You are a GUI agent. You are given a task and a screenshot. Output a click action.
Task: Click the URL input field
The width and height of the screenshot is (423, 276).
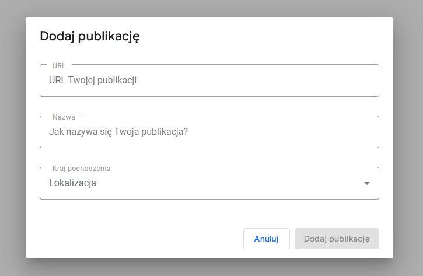point(209,81)
